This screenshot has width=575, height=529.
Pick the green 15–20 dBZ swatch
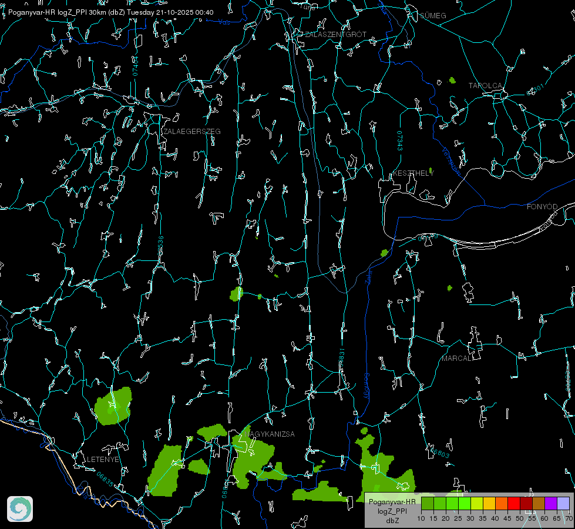[x=440, y=503]
